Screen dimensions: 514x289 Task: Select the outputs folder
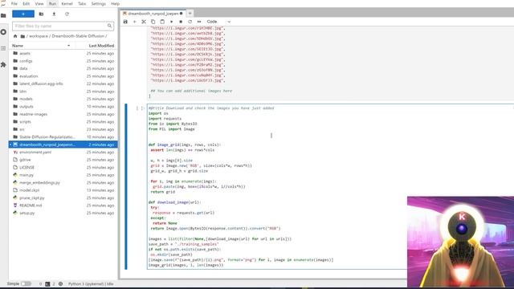(x=63, y=107)
